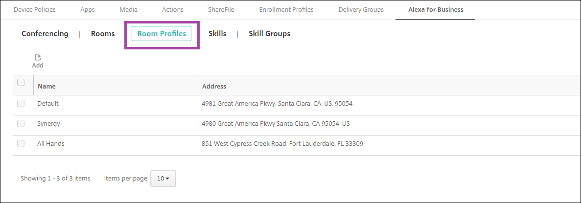Open the Enrollment Profiles tab

(286, 9)
